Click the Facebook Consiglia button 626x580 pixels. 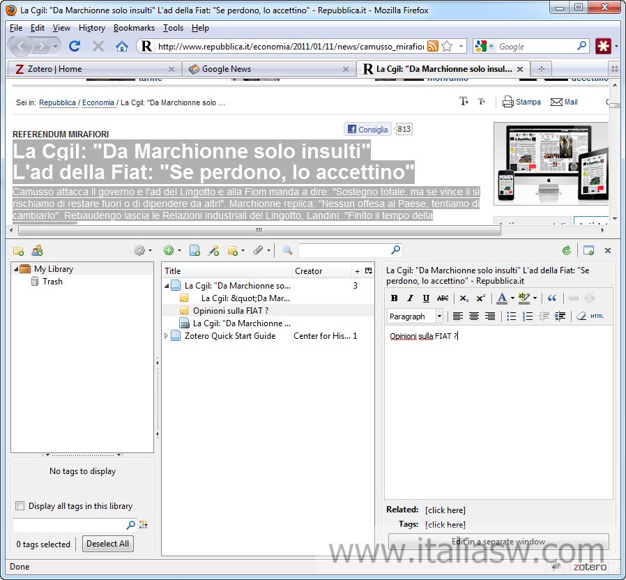coord(367,130)
